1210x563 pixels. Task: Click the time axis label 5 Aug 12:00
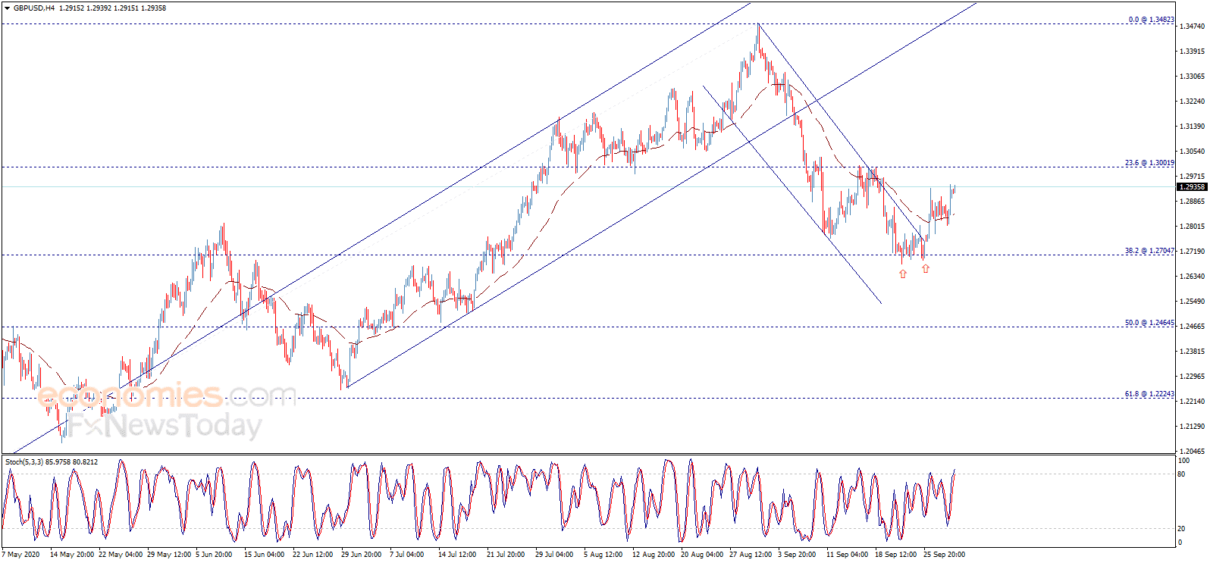click(603, 555)
